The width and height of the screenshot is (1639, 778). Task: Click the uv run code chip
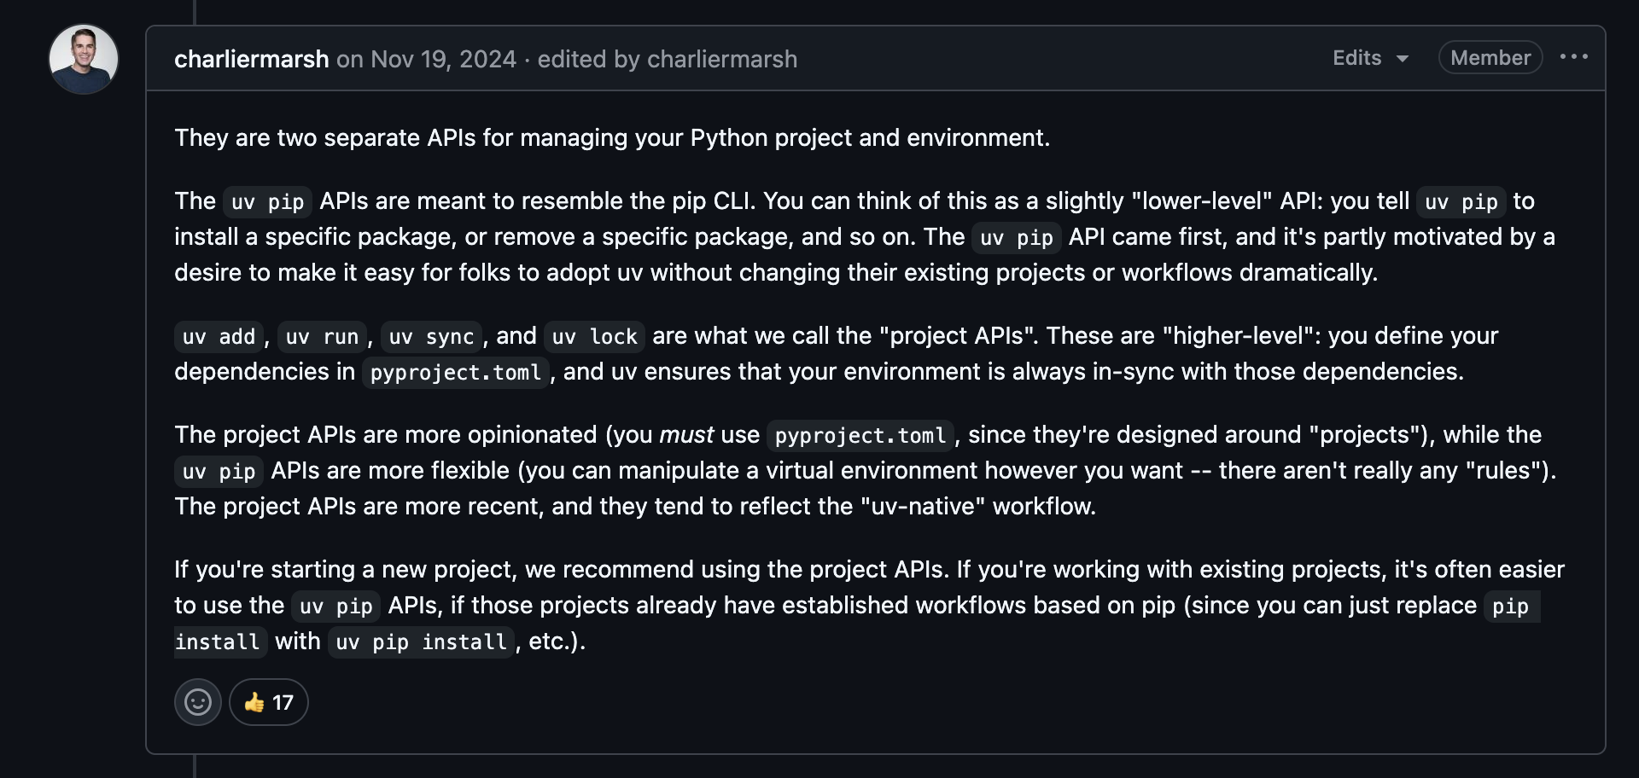coord(321,337)
